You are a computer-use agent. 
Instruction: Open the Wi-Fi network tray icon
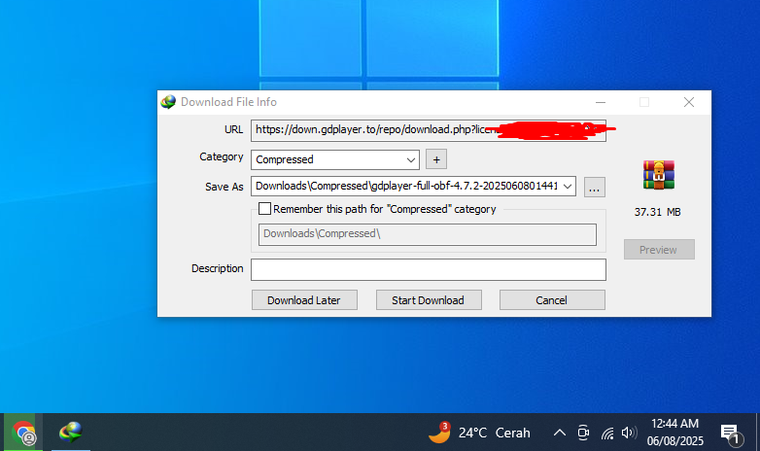(607, 434)
